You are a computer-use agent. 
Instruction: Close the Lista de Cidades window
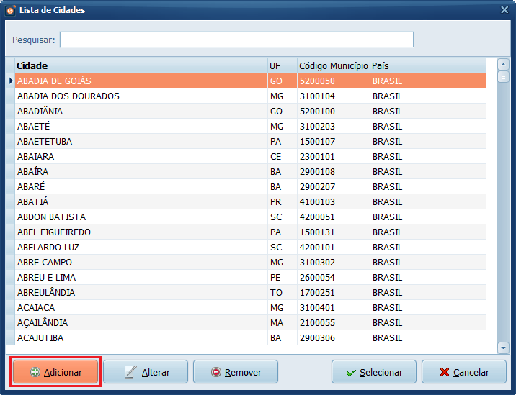tap(504, 9)
